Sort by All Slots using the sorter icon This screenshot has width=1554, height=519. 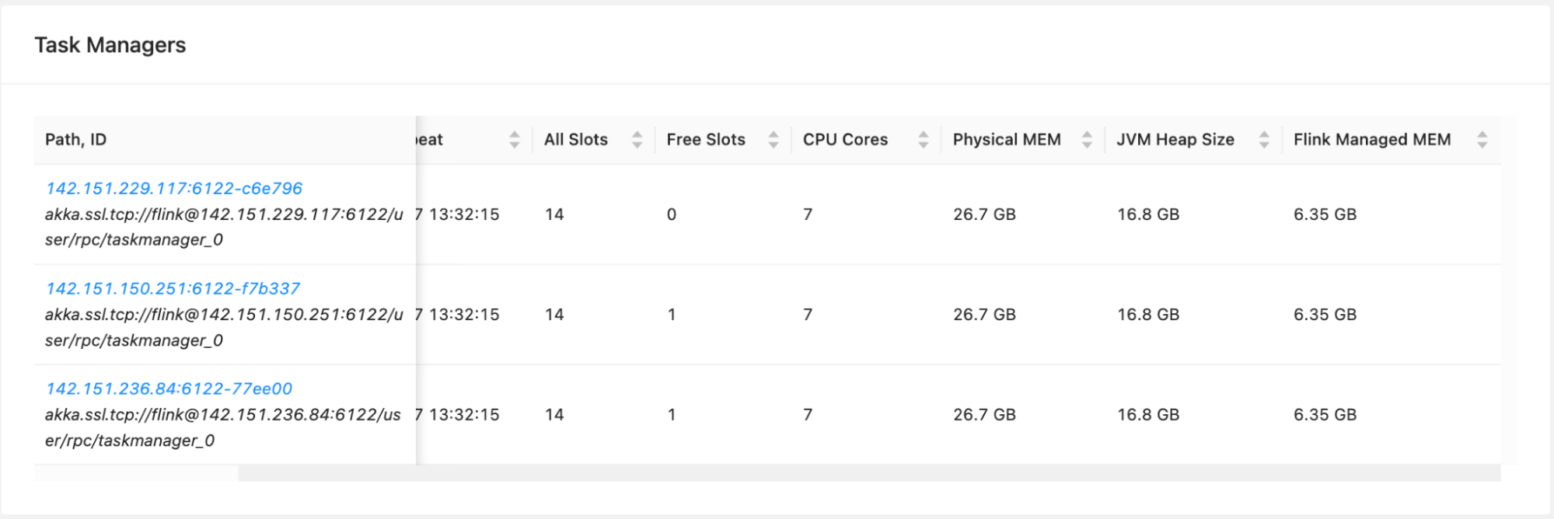(637, 140)
